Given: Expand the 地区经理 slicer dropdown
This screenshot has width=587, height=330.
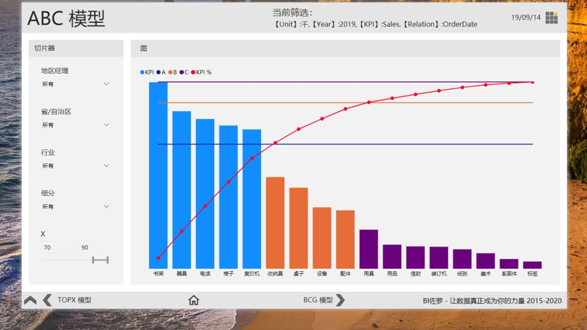Looking at the screenshot, I should tap(76, 84).
